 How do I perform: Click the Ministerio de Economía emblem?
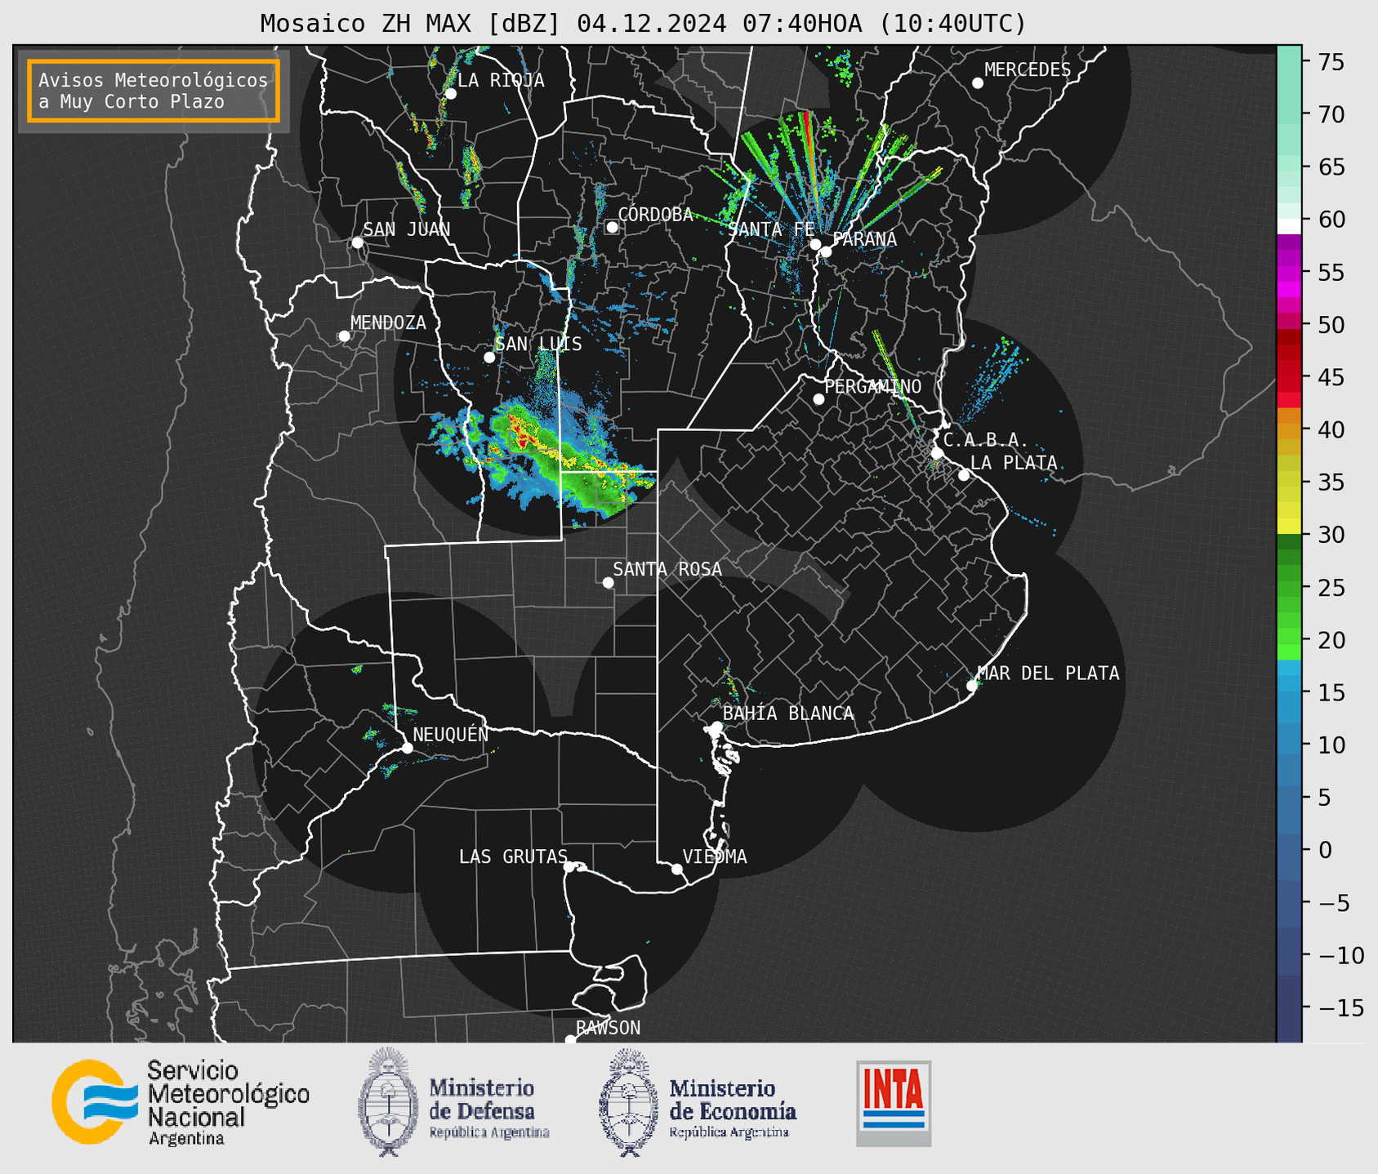pos(628,1102)
